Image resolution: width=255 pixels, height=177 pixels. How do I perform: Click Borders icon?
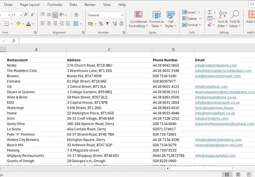coord(6,24)
